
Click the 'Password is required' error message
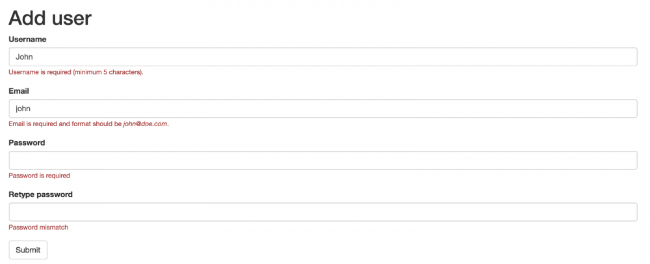coord(39,176)
